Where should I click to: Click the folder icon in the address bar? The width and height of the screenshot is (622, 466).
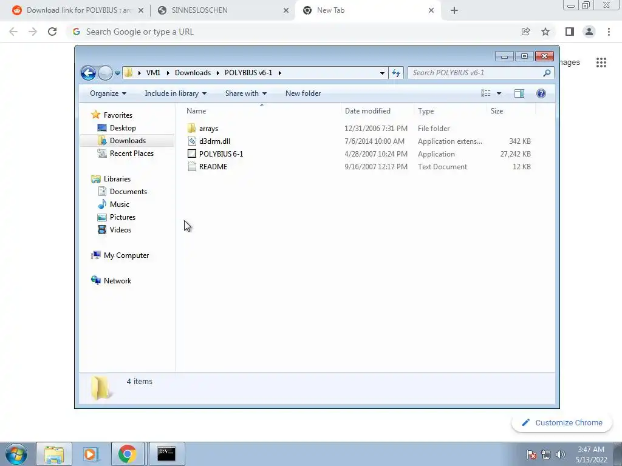[x=129, y=73]
